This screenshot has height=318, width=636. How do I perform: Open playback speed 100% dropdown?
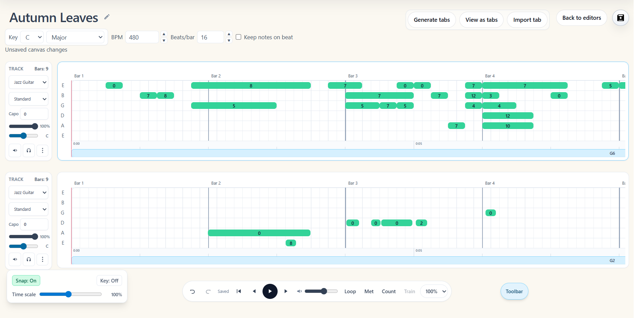[434, 292]
